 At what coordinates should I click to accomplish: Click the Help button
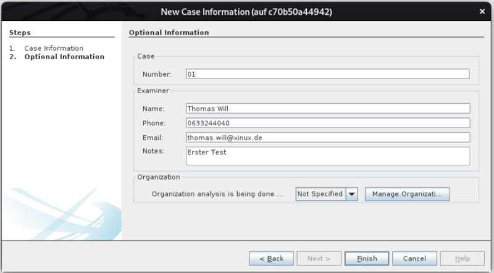click(461, 258)
